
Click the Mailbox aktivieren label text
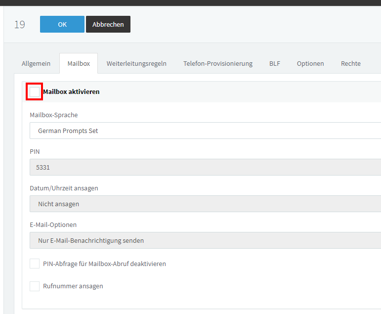tap(71, 91)
